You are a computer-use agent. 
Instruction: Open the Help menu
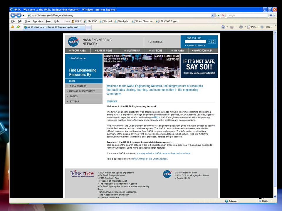tap(57, 21)
